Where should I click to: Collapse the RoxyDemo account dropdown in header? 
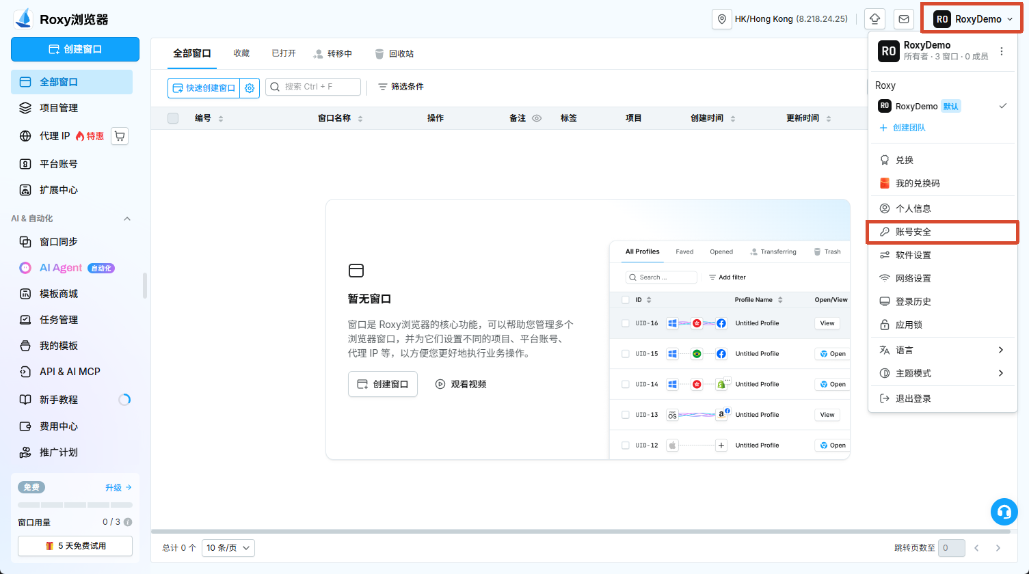[x=972, y=19]
